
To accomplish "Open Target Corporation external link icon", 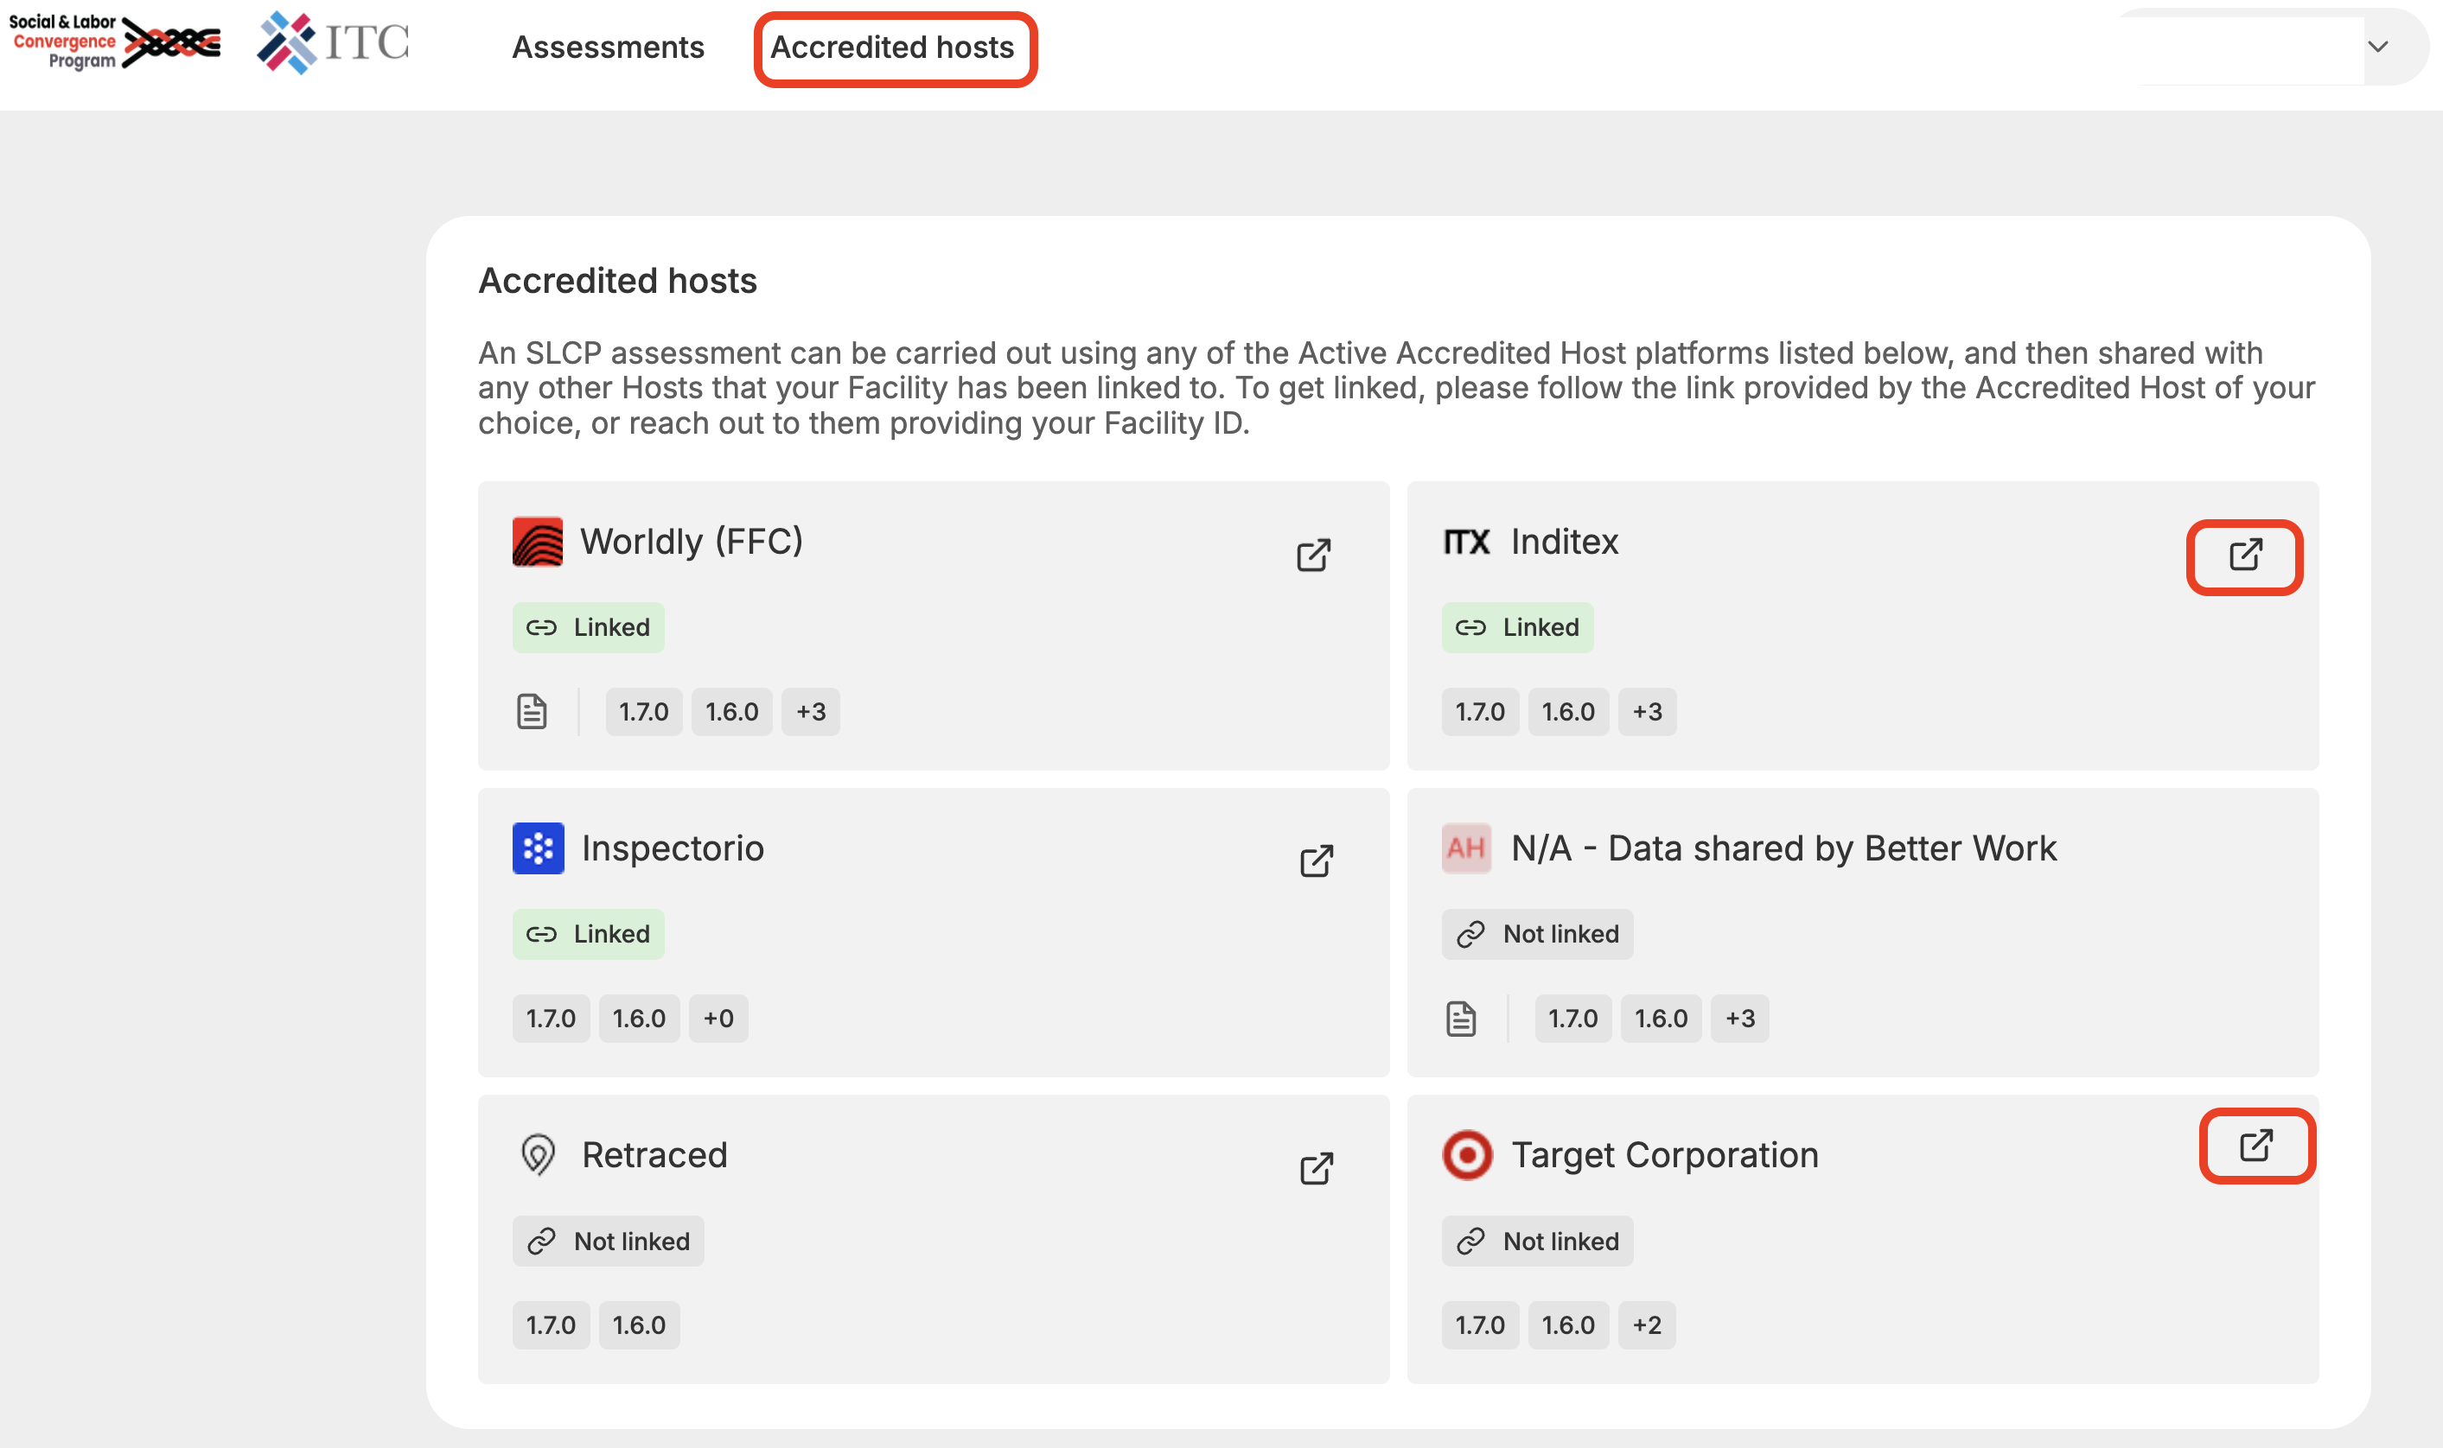I will point(2255,1145).
